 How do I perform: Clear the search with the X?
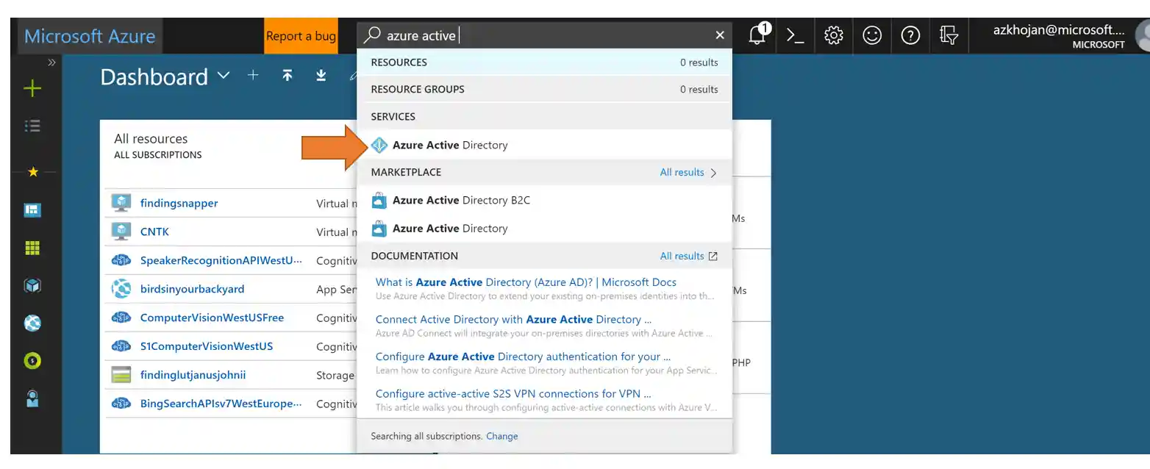(x=719, y=35)
